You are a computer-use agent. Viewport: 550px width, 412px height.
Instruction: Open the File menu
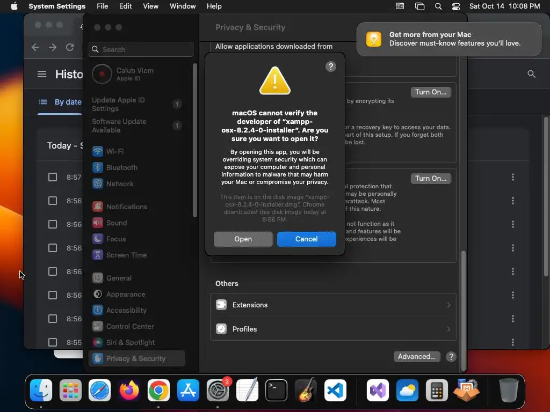point(103,6)
